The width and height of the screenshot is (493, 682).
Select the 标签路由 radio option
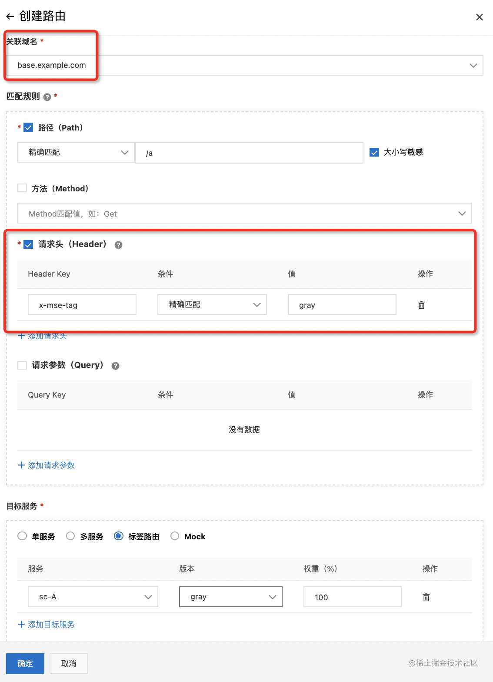pyautogui.click(x=118, y=536)
